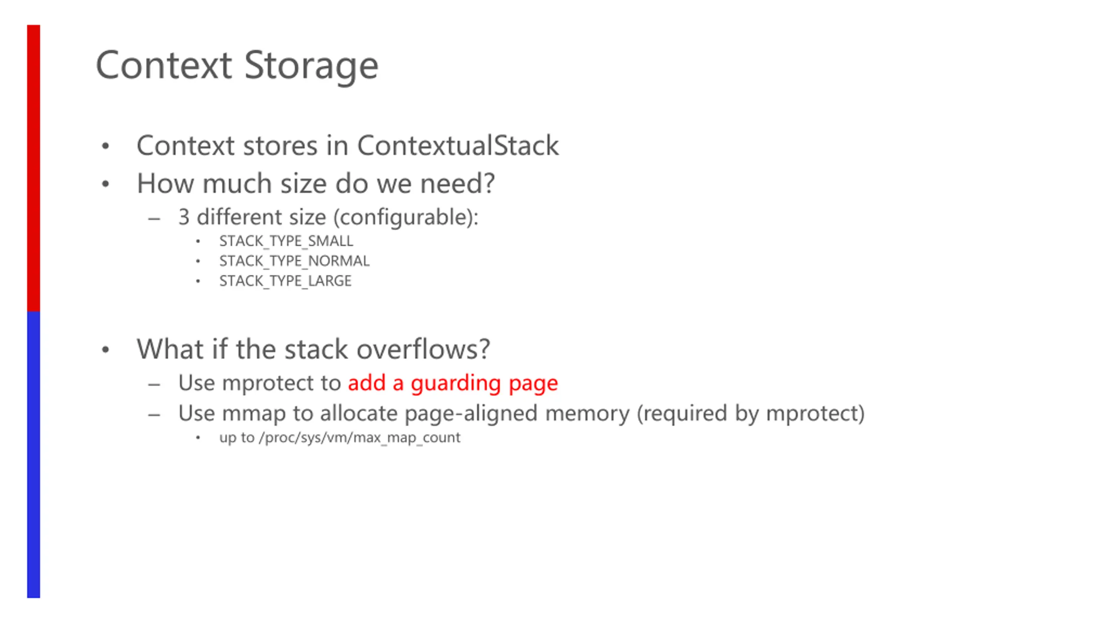Click the blue vertical bar on the left edge
Viewport: 1109px width, 623px height.
tap(33, 455)
